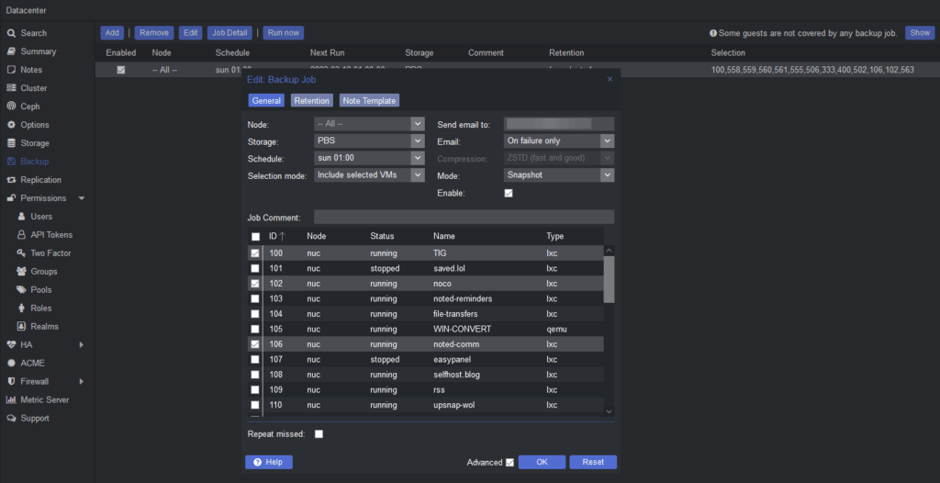
Task: Tick the checkbox for VM 105 WIN-CONVERT
Action: coord(255,329)
